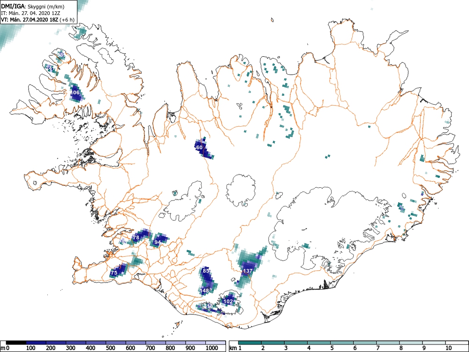The width and height of the screenshot is (469, 352).
Task: Select the 100 label in the metre legend
Action: point(31,348)
